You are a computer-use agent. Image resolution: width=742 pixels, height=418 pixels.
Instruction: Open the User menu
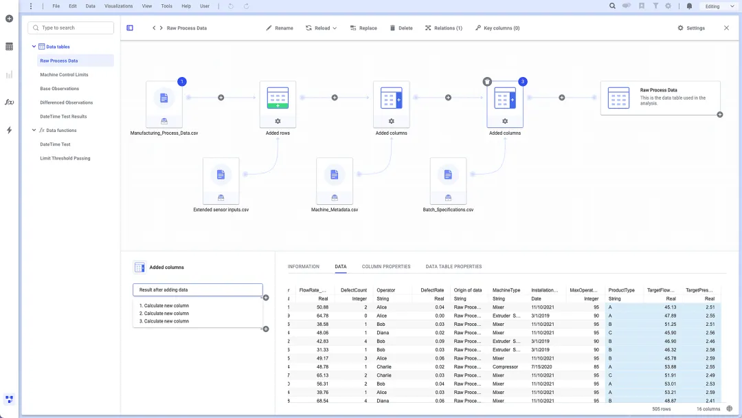click(205, 6)
